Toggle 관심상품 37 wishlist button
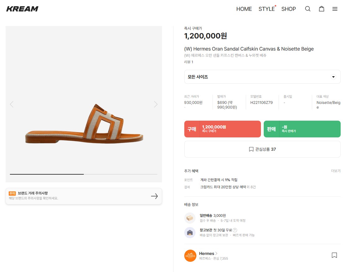354x272 pixels. tap(262, 149)
